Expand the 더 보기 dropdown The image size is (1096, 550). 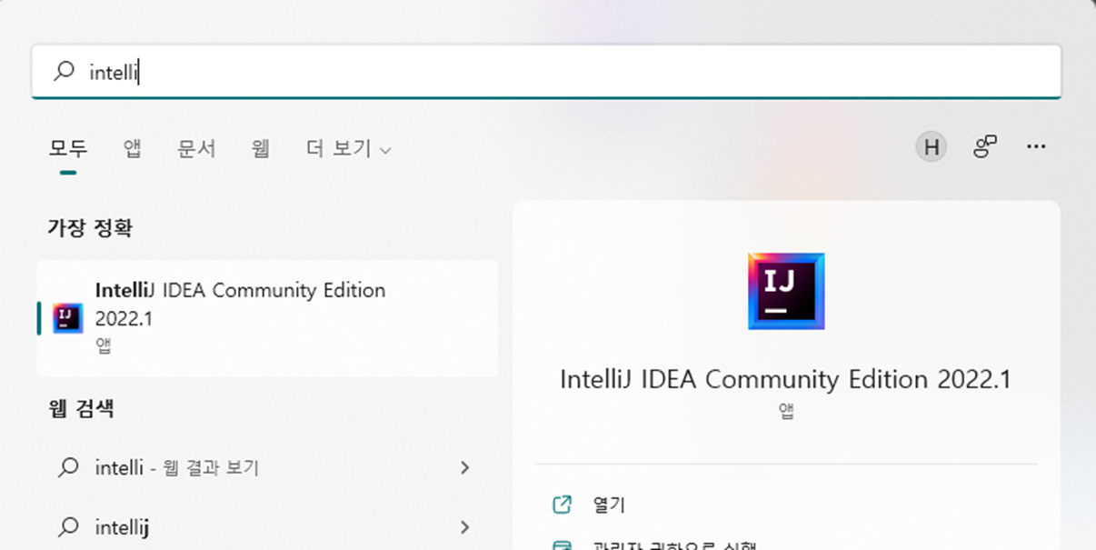[348, 148]
